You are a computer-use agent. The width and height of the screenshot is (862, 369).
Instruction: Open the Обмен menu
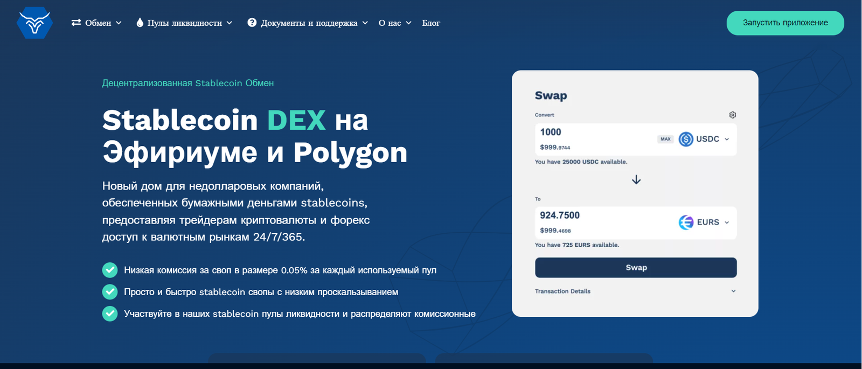[x=97, y=23]
